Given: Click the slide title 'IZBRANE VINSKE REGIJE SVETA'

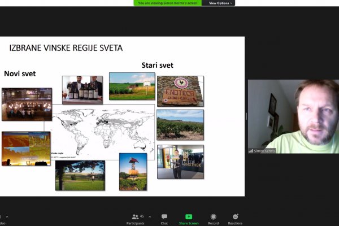Looking at the screenshot, I should [x=66, y=48].
